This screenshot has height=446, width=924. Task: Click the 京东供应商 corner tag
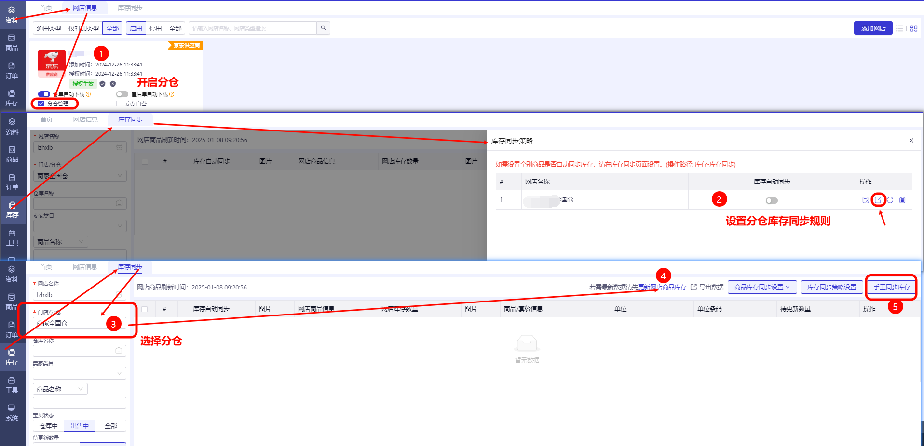click(186, 45)
